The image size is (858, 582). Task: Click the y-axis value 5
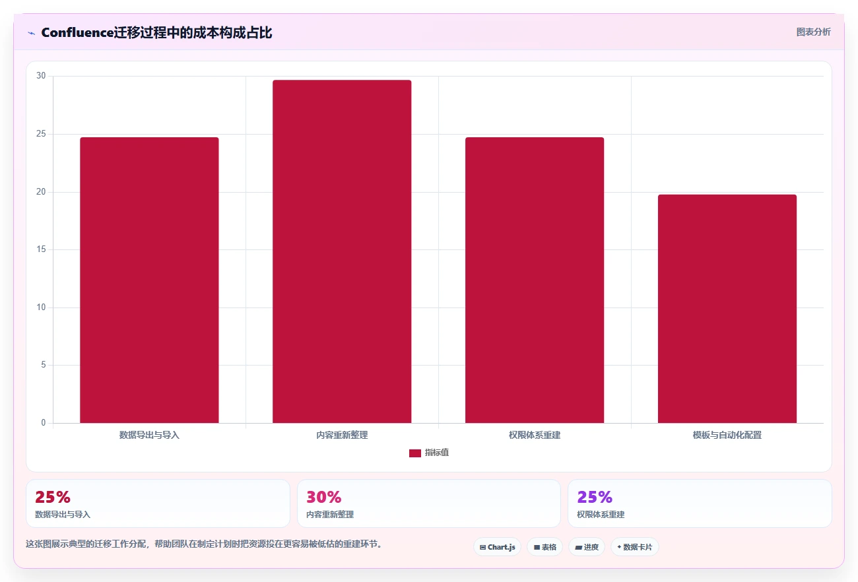(x=44, y=365)
